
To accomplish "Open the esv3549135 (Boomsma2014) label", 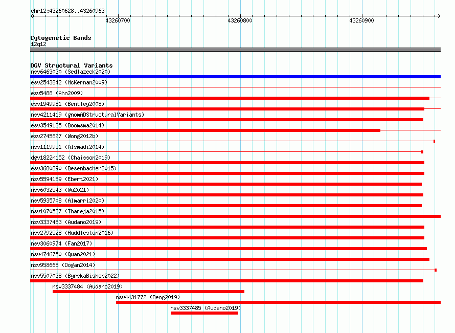I will click(67, 125).
